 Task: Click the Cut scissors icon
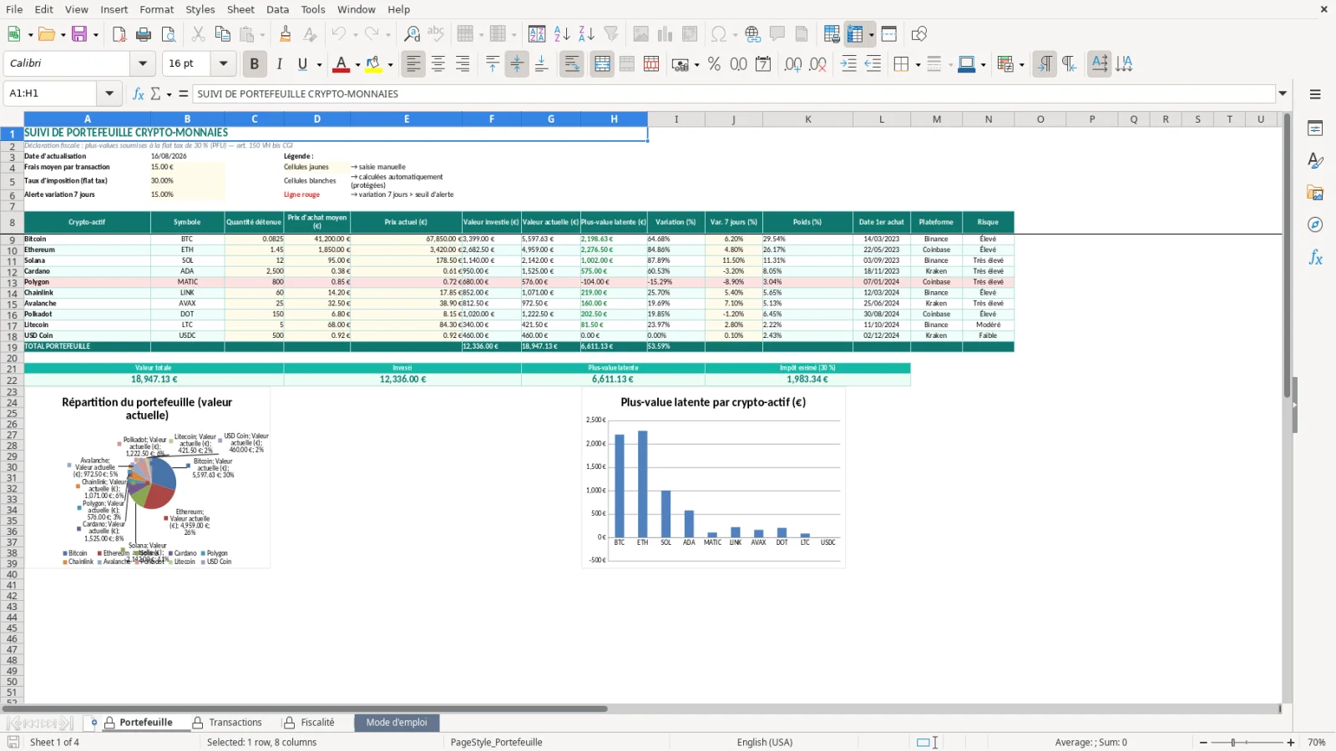[198, 34]
